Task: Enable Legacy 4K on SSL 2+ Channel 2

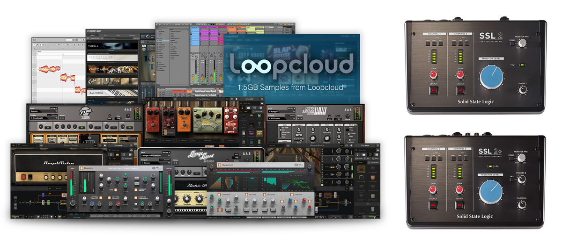Action: coord(460,205)
